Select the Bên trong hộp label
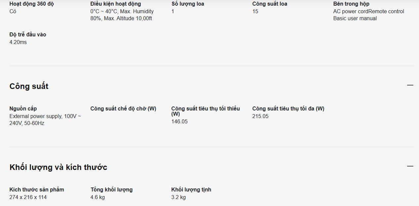This screenshot has width=419, height=206. point(351,4)
